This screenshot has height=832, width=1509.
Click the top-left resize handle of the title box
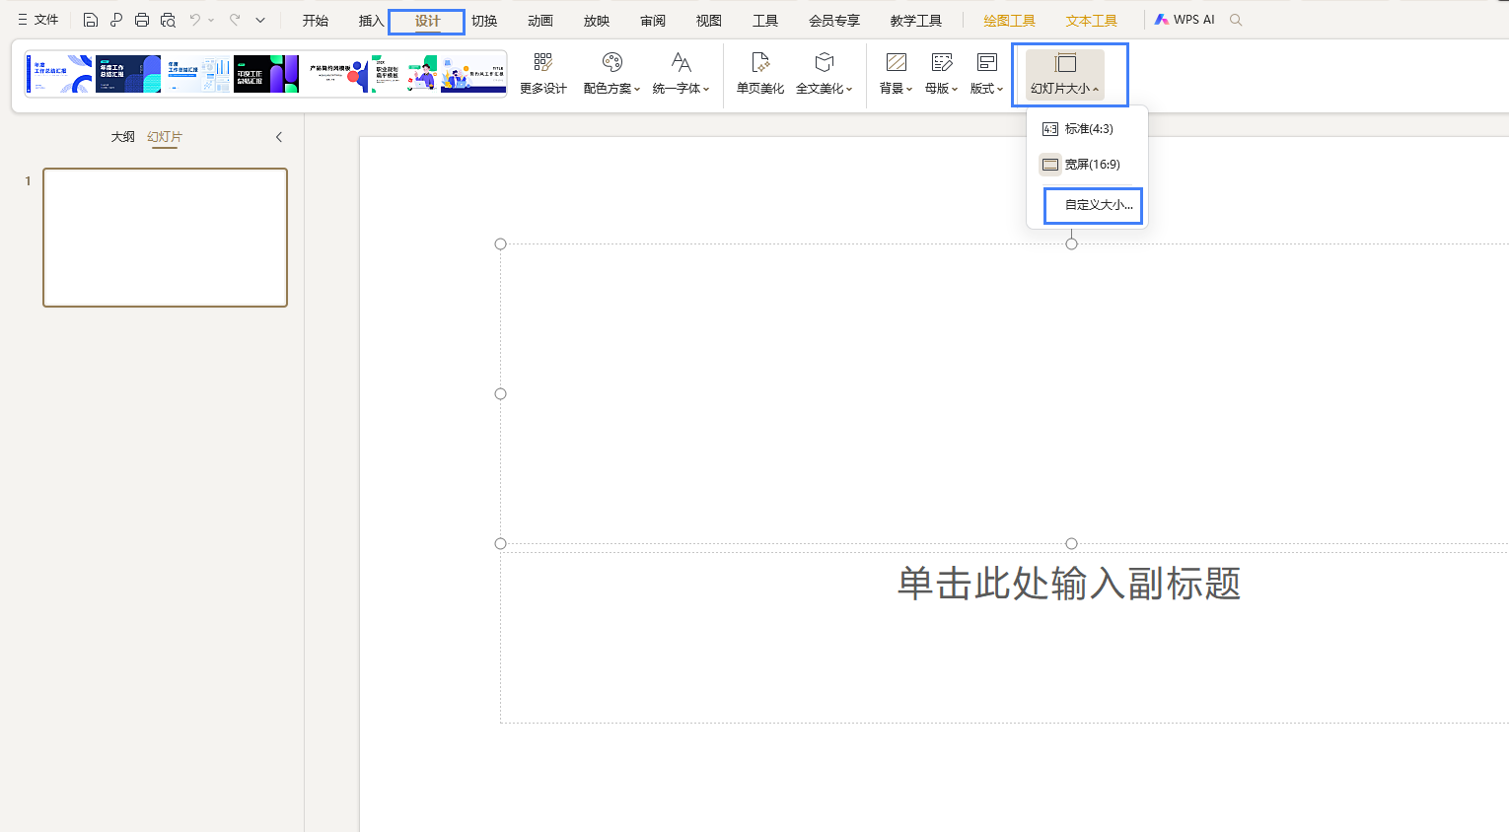click(501, 244)
